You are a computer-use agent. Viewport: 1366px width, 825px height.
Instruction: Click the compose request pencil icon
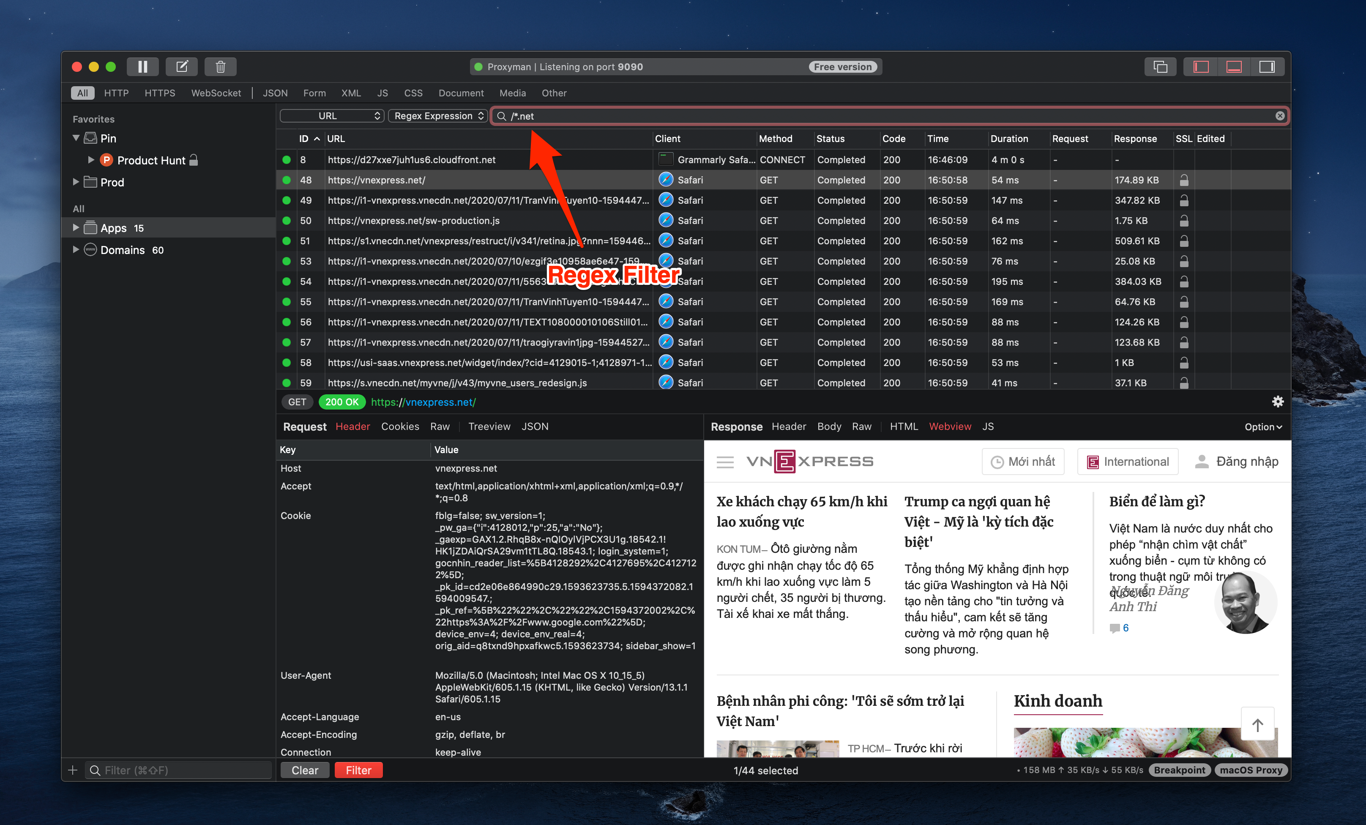coord(181,66)
